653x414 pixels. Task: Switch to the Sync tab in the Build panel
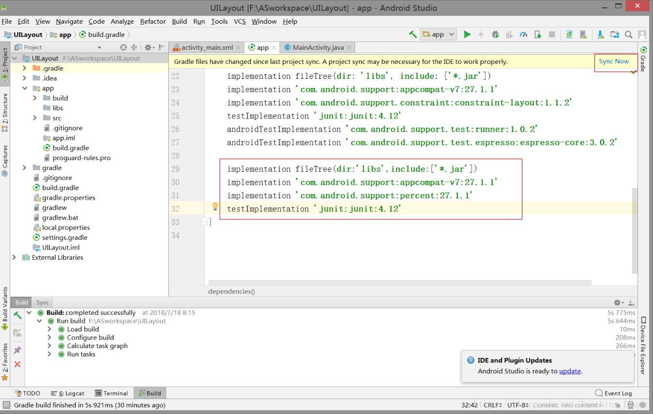43,302
